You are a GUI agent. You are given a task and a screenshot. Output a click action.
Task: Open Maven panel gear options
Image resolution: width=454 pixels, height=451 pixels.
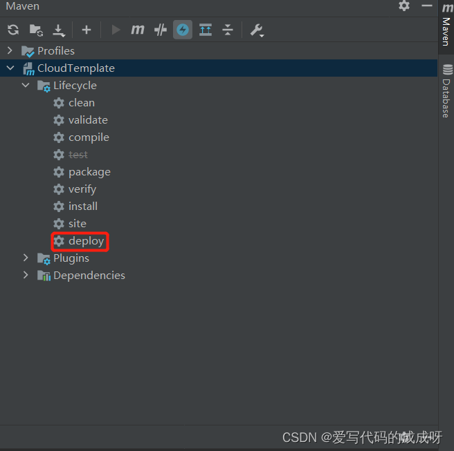pos(404,6)
